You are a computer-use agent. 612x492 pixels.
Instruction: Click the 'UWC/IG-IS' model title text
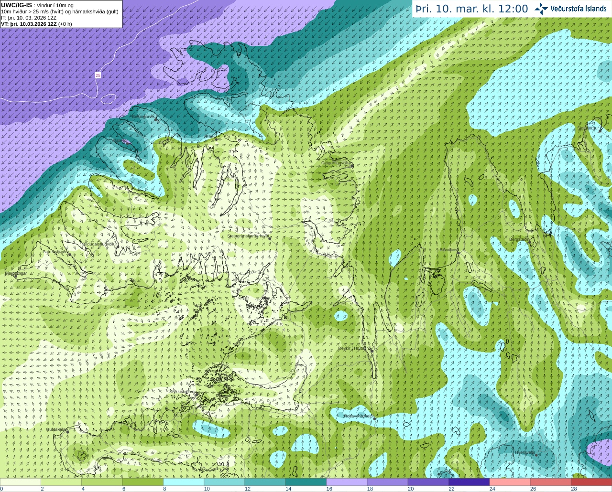[16, 5]
